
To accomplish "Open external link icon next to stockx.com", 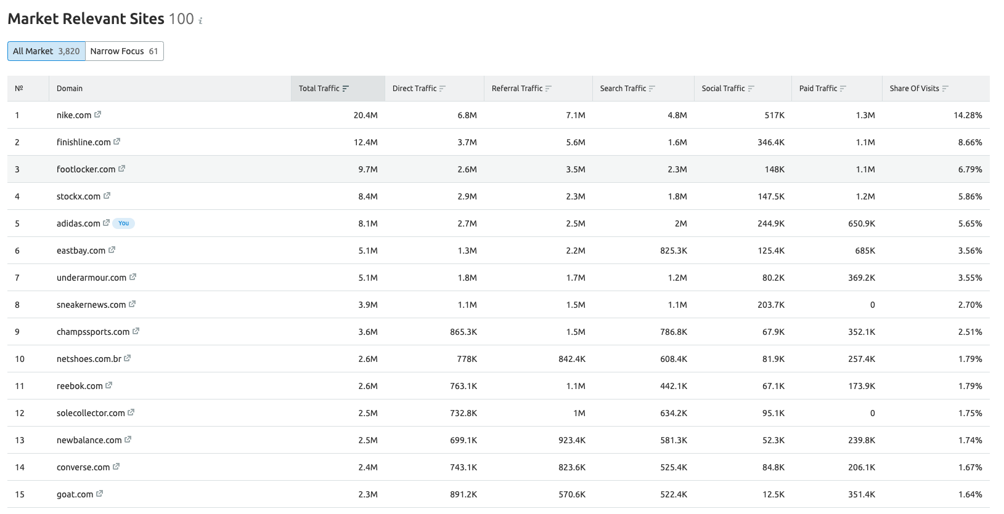I will 107,196.
